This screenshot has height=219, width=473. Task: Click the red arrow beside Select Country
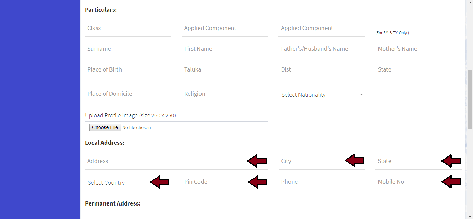coord(160,182)
